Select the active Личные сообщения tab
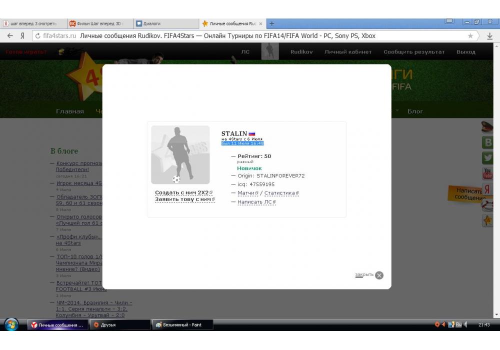The height and width of the screenshot is (350, 500). pyautogui.click(x=233, y=23)
